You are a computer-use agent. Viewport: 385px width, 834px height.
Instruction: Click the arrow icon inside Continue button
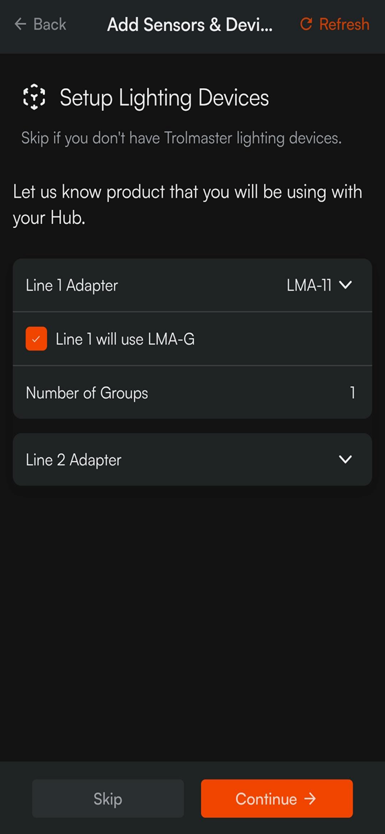[310, 798]
